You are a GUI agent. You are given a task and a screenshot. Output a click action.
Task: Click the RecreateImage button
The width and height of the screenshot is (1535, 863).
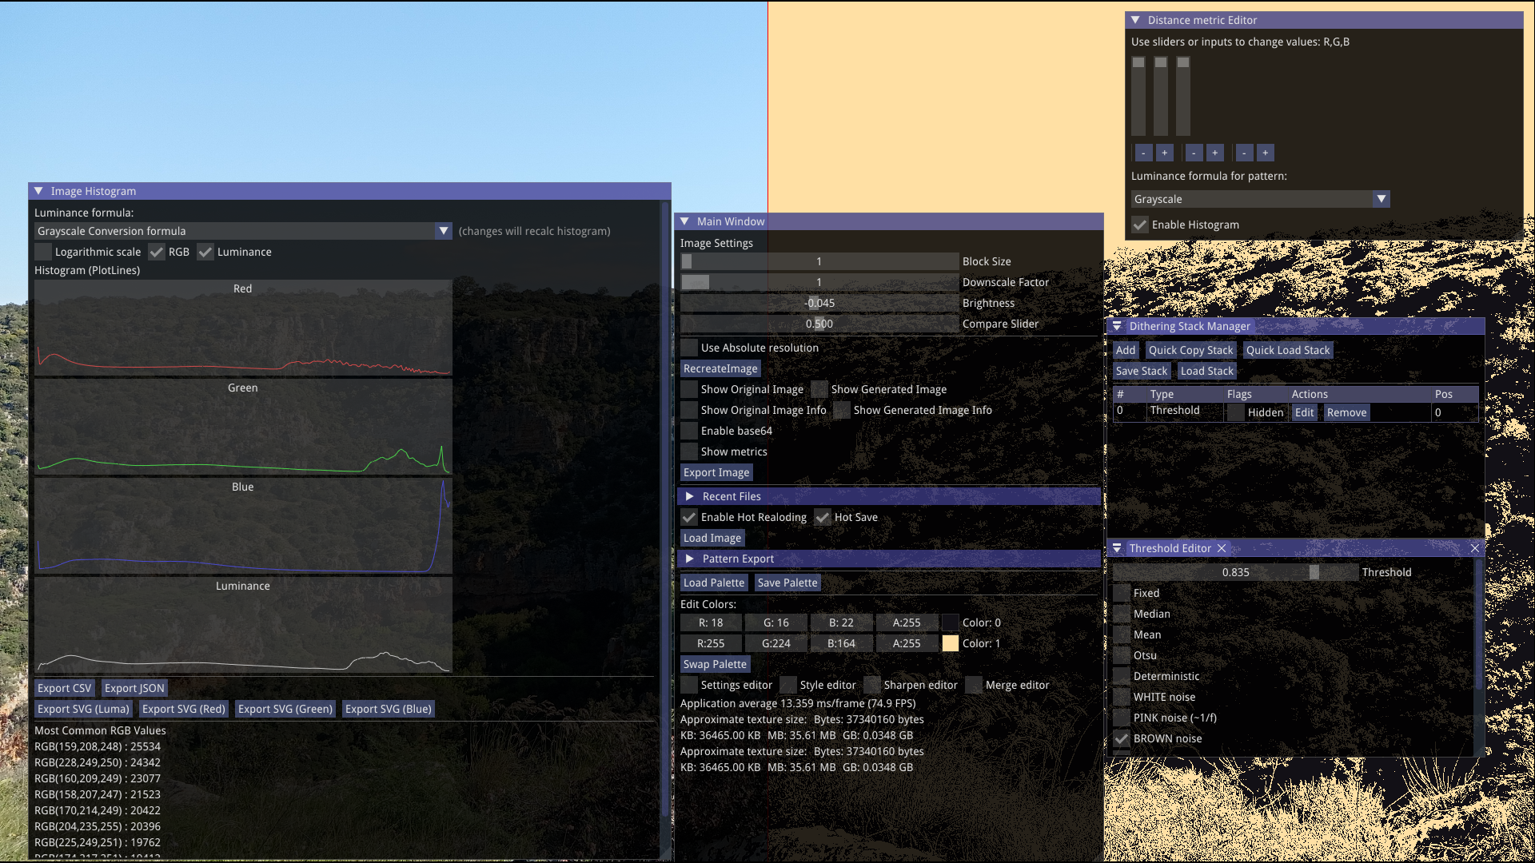point(720,368)
